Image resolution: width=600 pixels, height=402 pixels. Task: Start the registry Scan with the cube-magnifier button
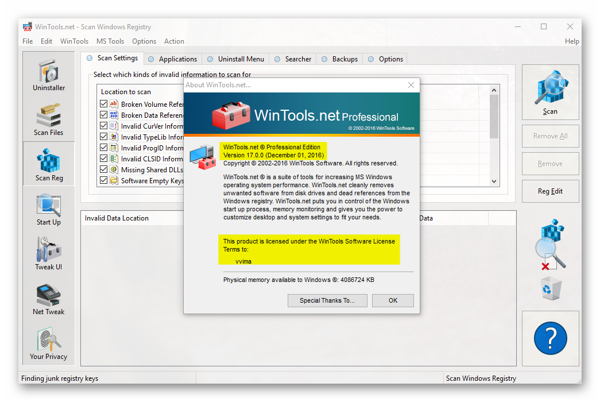550,92
